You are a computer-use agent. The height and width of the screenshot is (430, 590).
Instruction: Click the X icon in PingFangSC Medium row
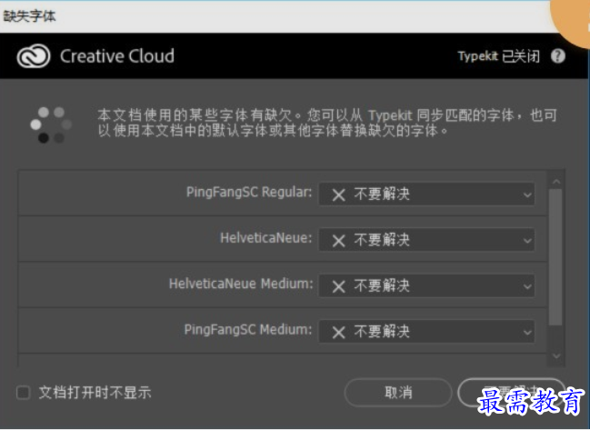point(339,332)
